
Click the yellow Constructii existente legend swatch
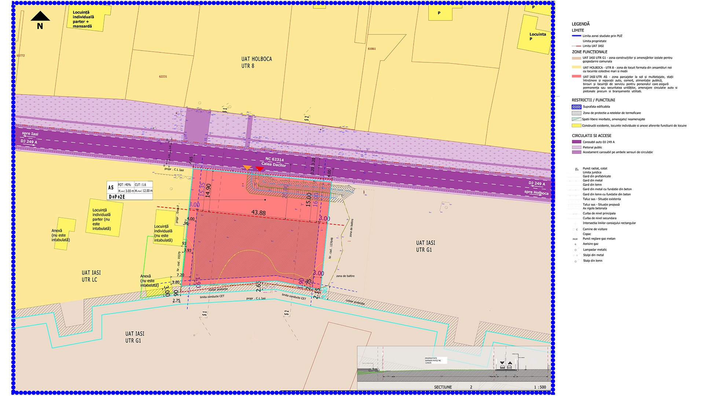pos(576,126)
